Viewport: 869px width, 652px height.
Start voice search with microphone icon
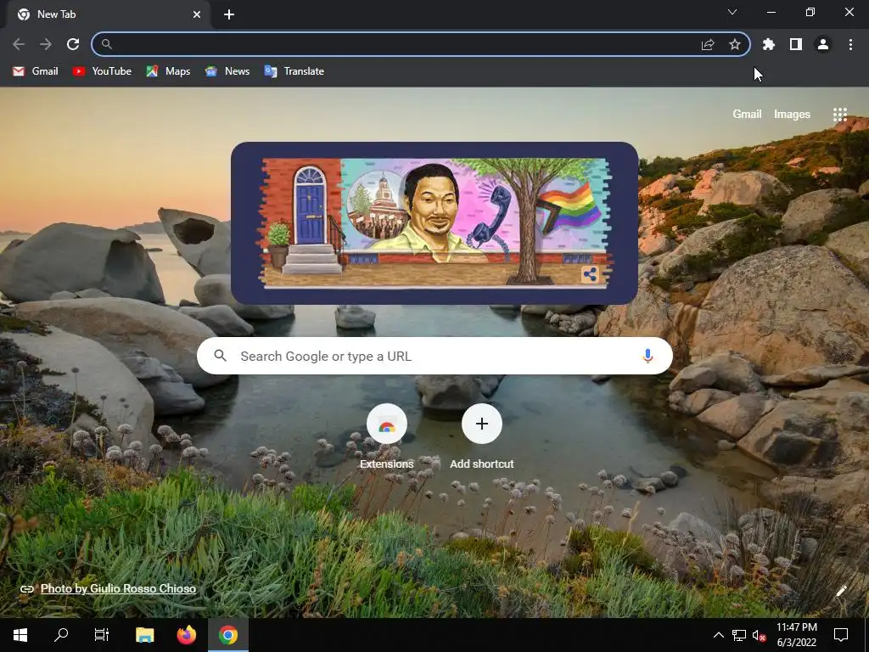[648, 356]
